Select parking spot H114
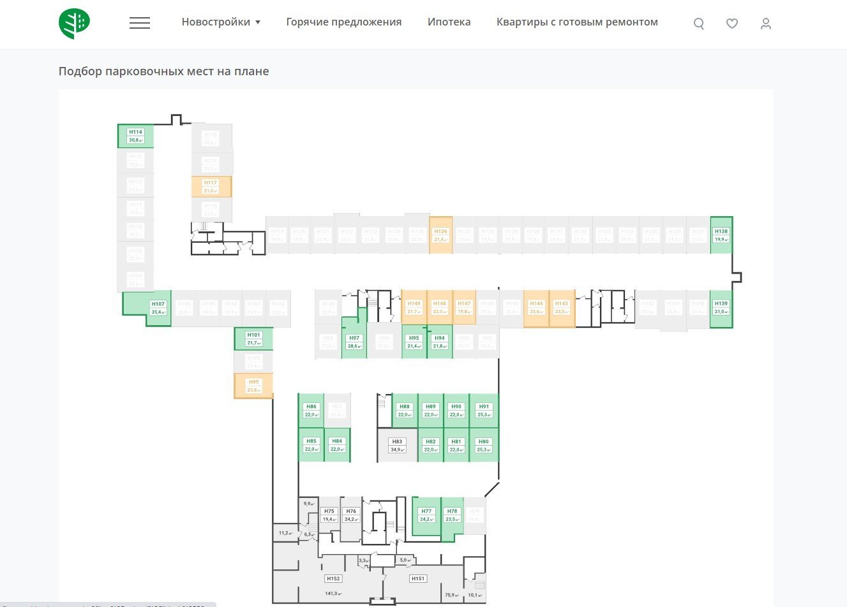847x607 pixels. [x=135, y=136]
